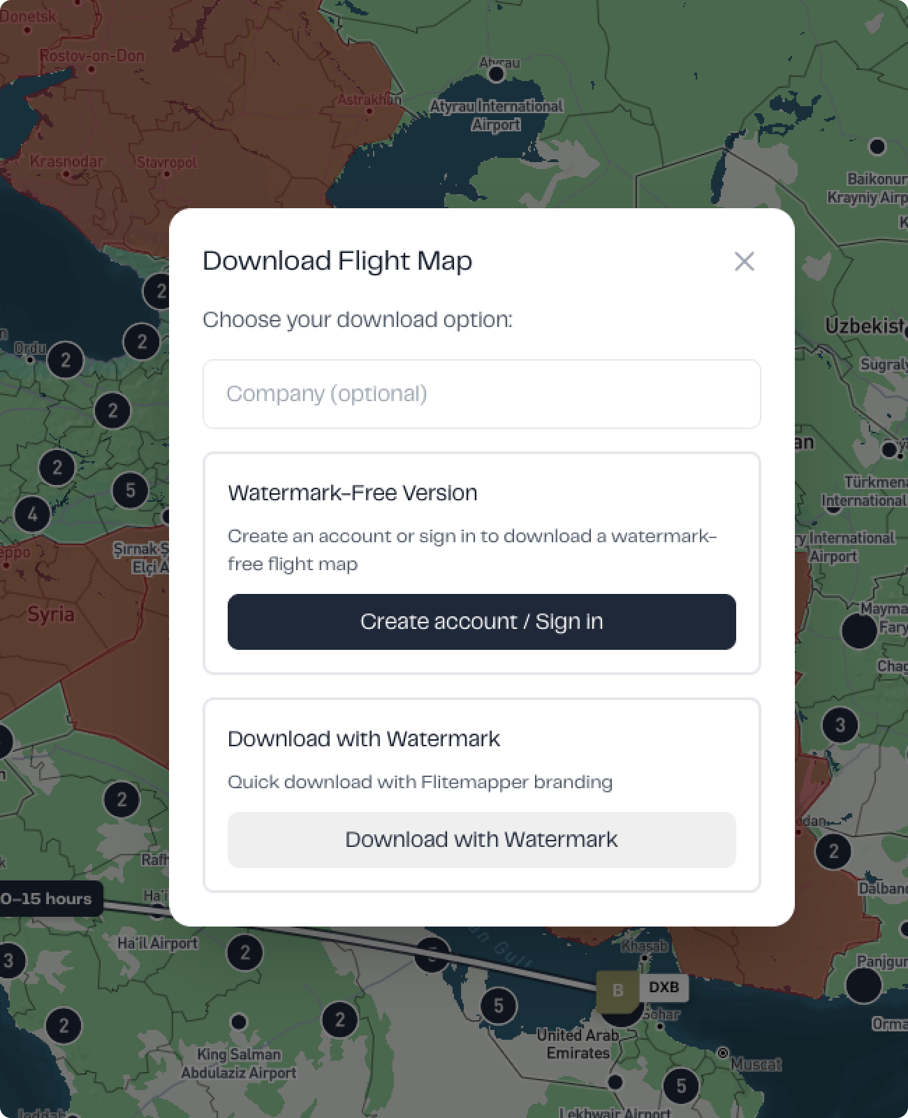Click the gray Download with Watermark button
Screen dimensions: 908x1118
(482, 840)
